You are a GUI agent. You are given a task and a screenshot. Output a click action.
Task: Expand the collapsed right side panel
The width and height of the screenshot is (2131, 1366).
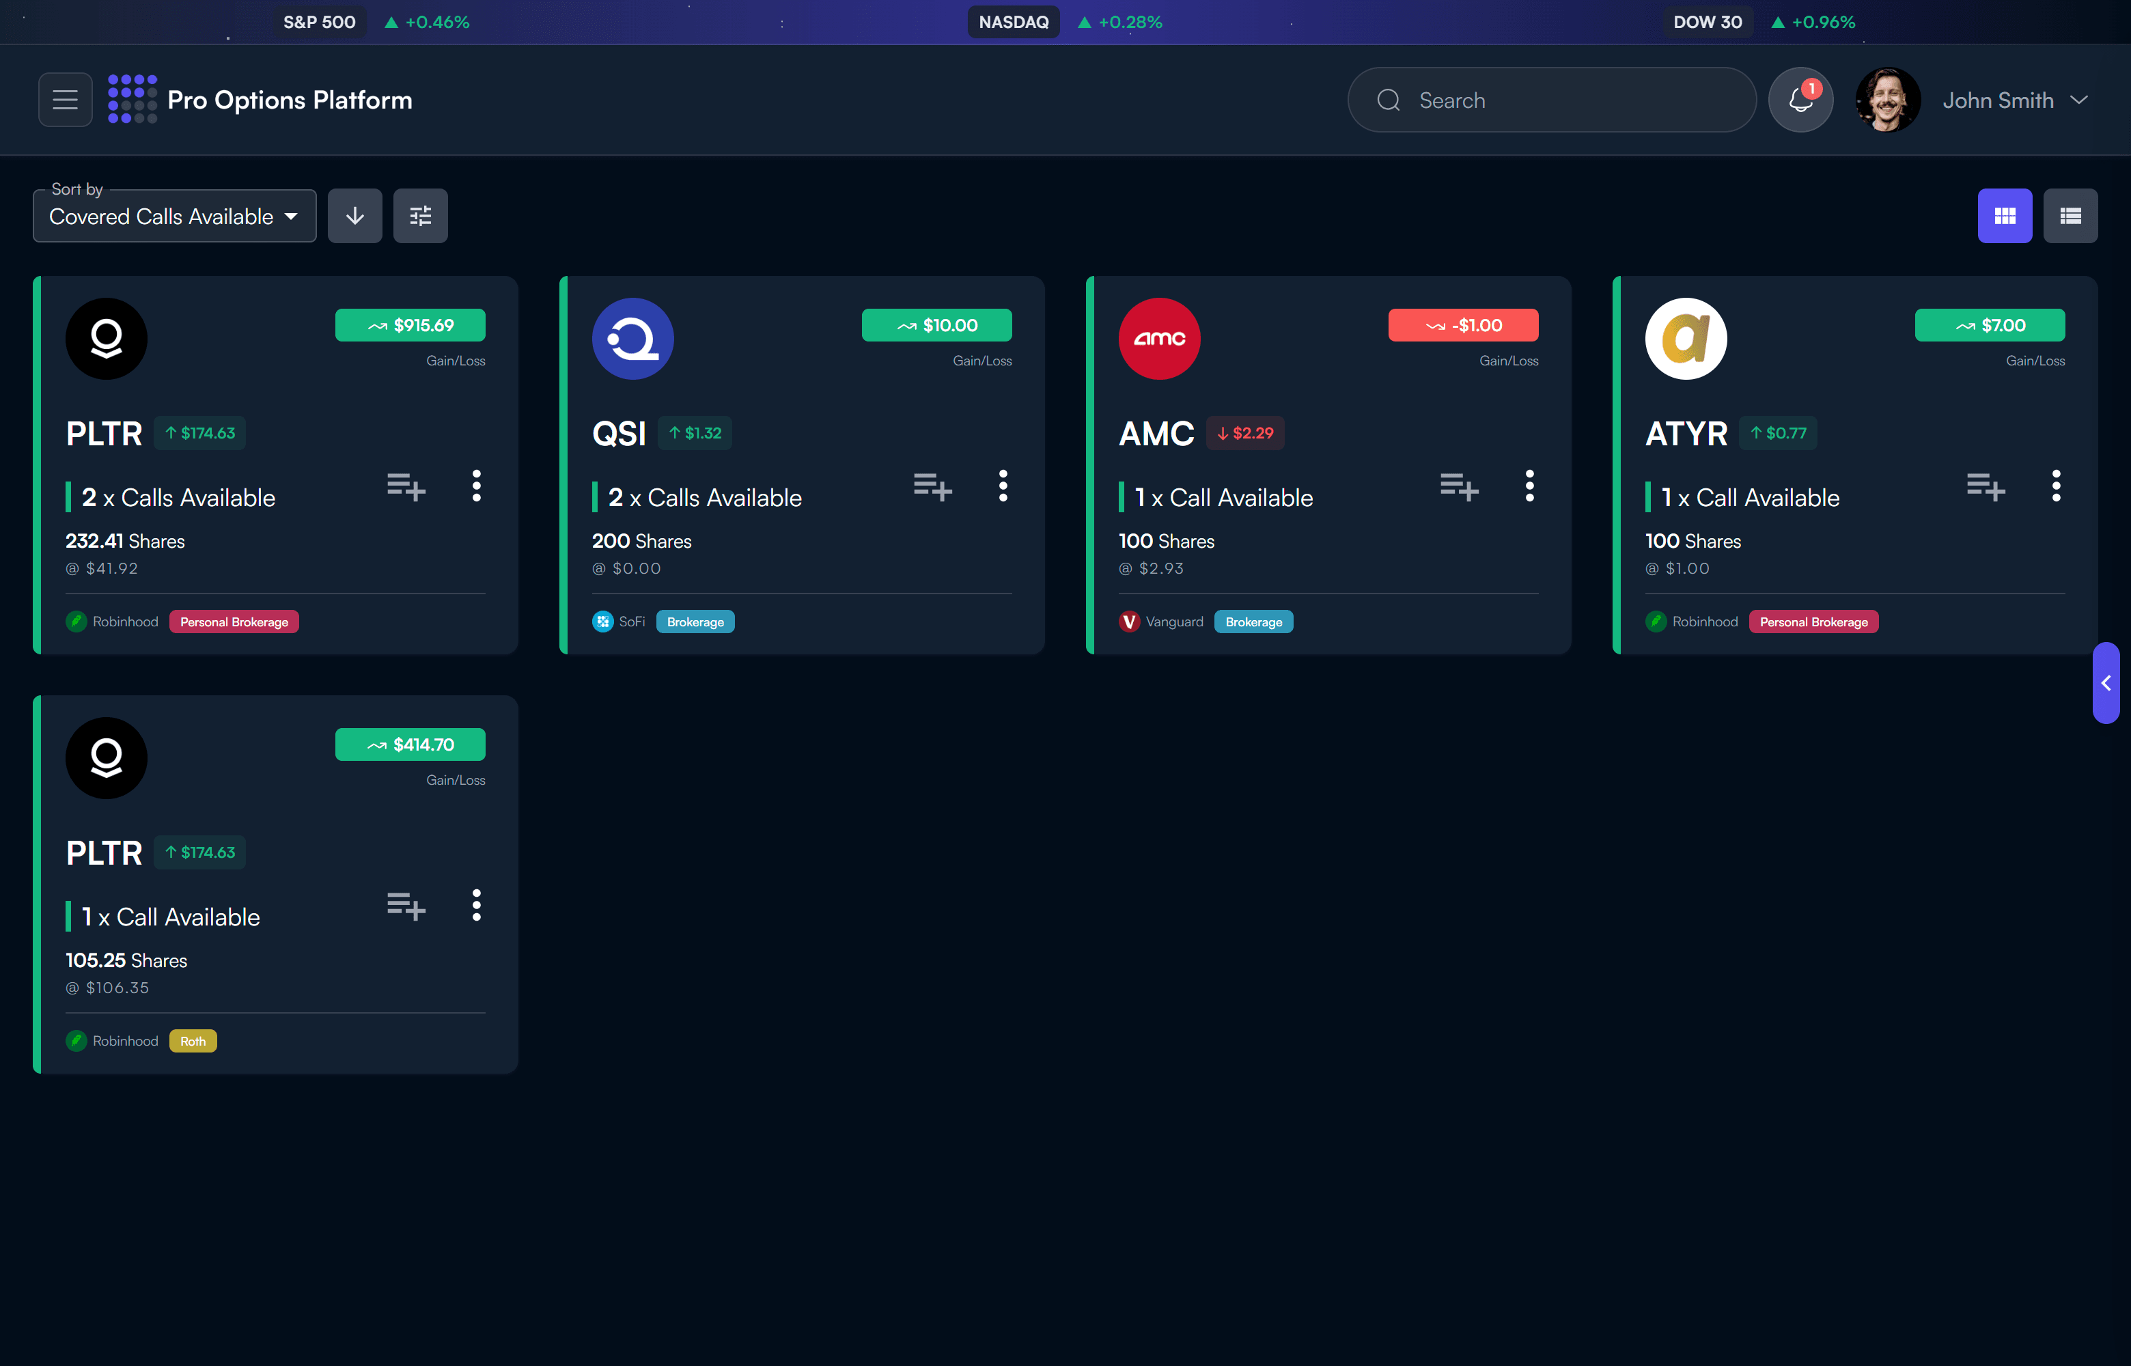click(x=2105, y=683)
